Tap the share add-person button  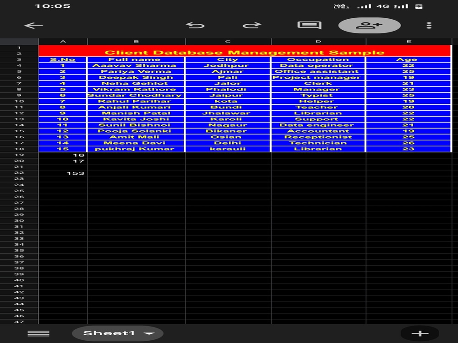coord(369,25)
